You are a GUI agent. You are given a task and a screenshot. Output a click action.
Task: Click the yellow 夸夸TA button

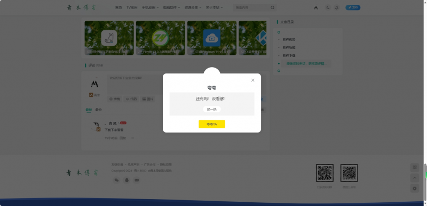point(212,124)
